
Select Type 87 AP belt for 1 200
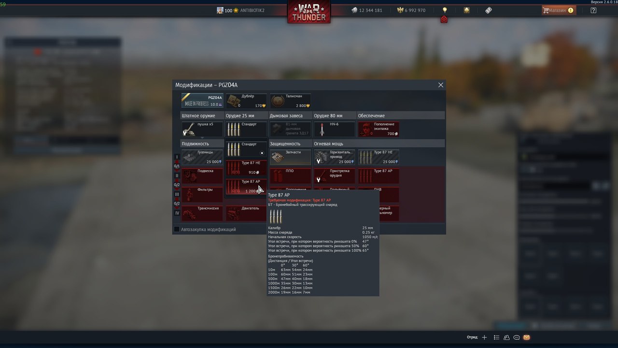[246, 187]
